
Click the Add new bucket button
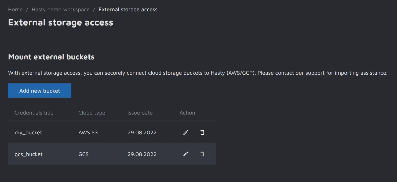click(40, 91)
